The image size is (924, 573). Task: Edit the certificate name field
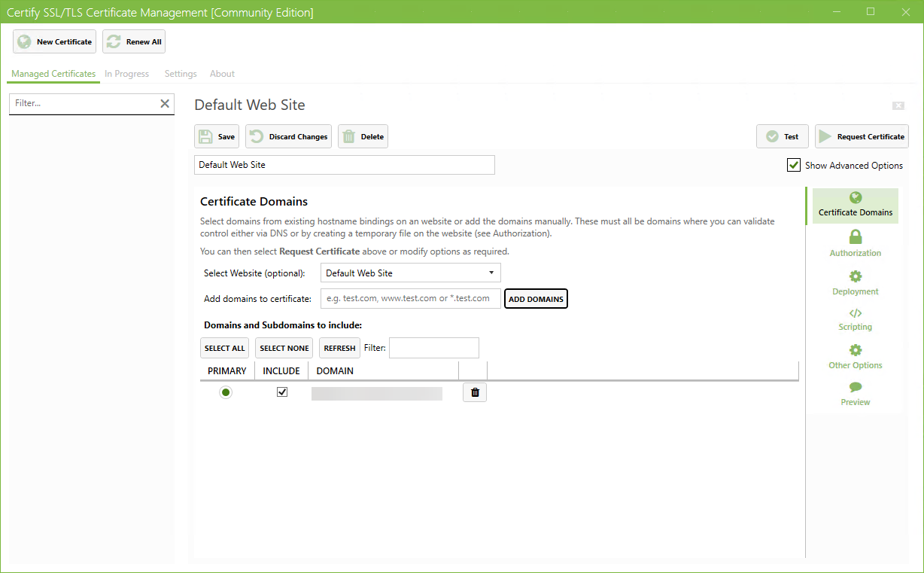click(345, 165)
